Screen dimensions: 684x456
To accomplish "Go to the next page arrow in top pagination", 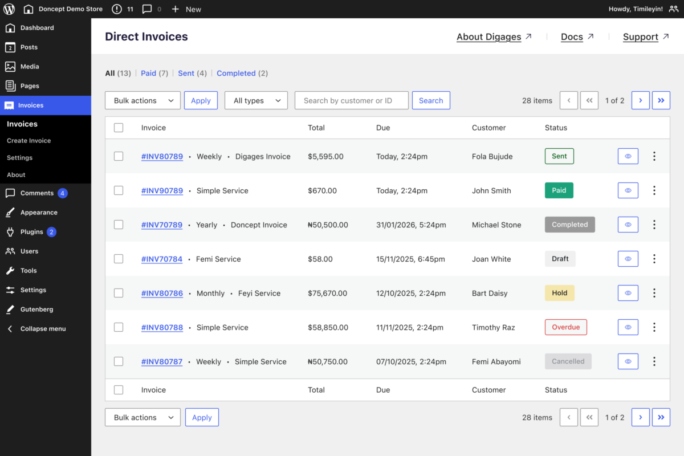I will pos(640,100).
